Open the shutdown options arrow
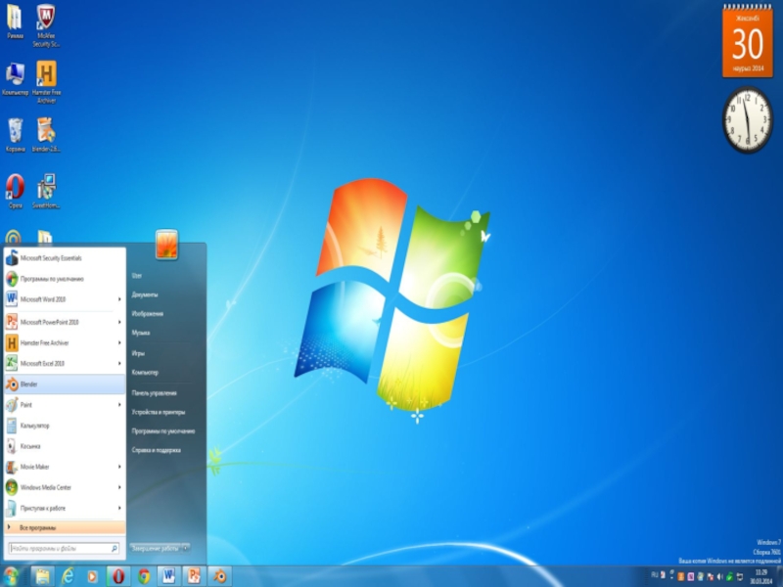The width and height of the screenshot is (783, 587). (x=186, y=548)
